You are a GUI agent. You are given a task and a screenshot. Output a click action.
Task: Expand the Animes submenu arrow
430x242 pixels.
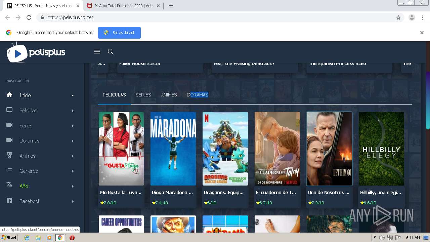[x=73, y=156]
